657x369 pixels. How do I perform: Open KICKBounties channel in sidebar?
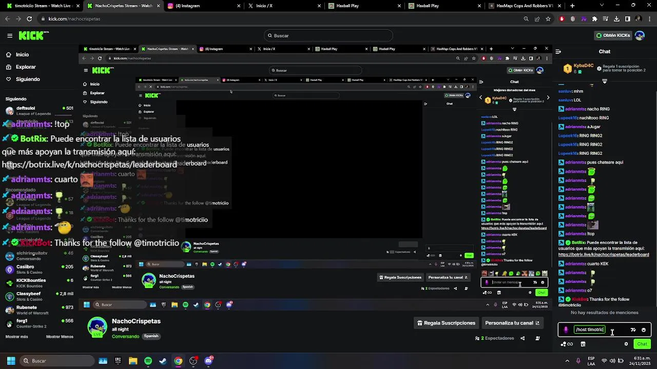[x=39, y=283]
